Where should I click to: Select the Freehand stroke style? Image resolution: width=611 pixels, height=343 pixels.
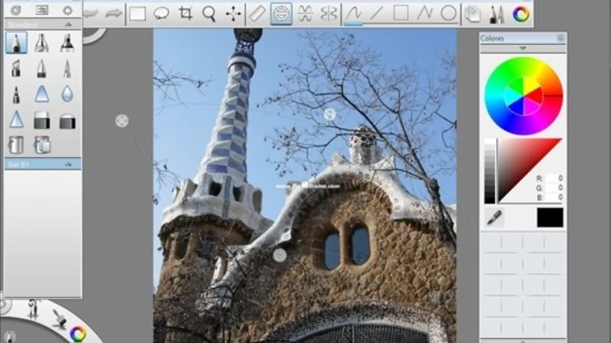pos(354,14)
